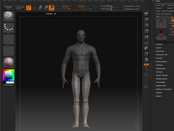Click the Draw Size slider
Image resolution: width=174 pixels, height=131 pixels.
(111, 9)
